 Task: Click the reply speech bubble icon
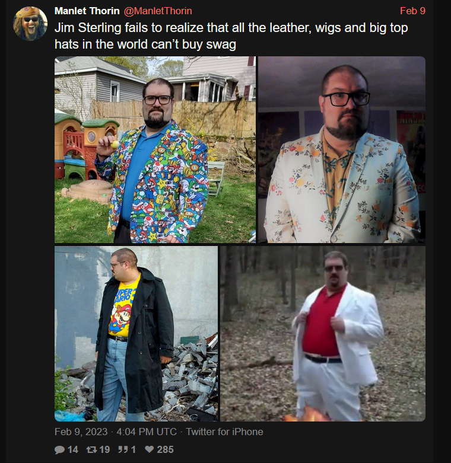tap(60, 449)
